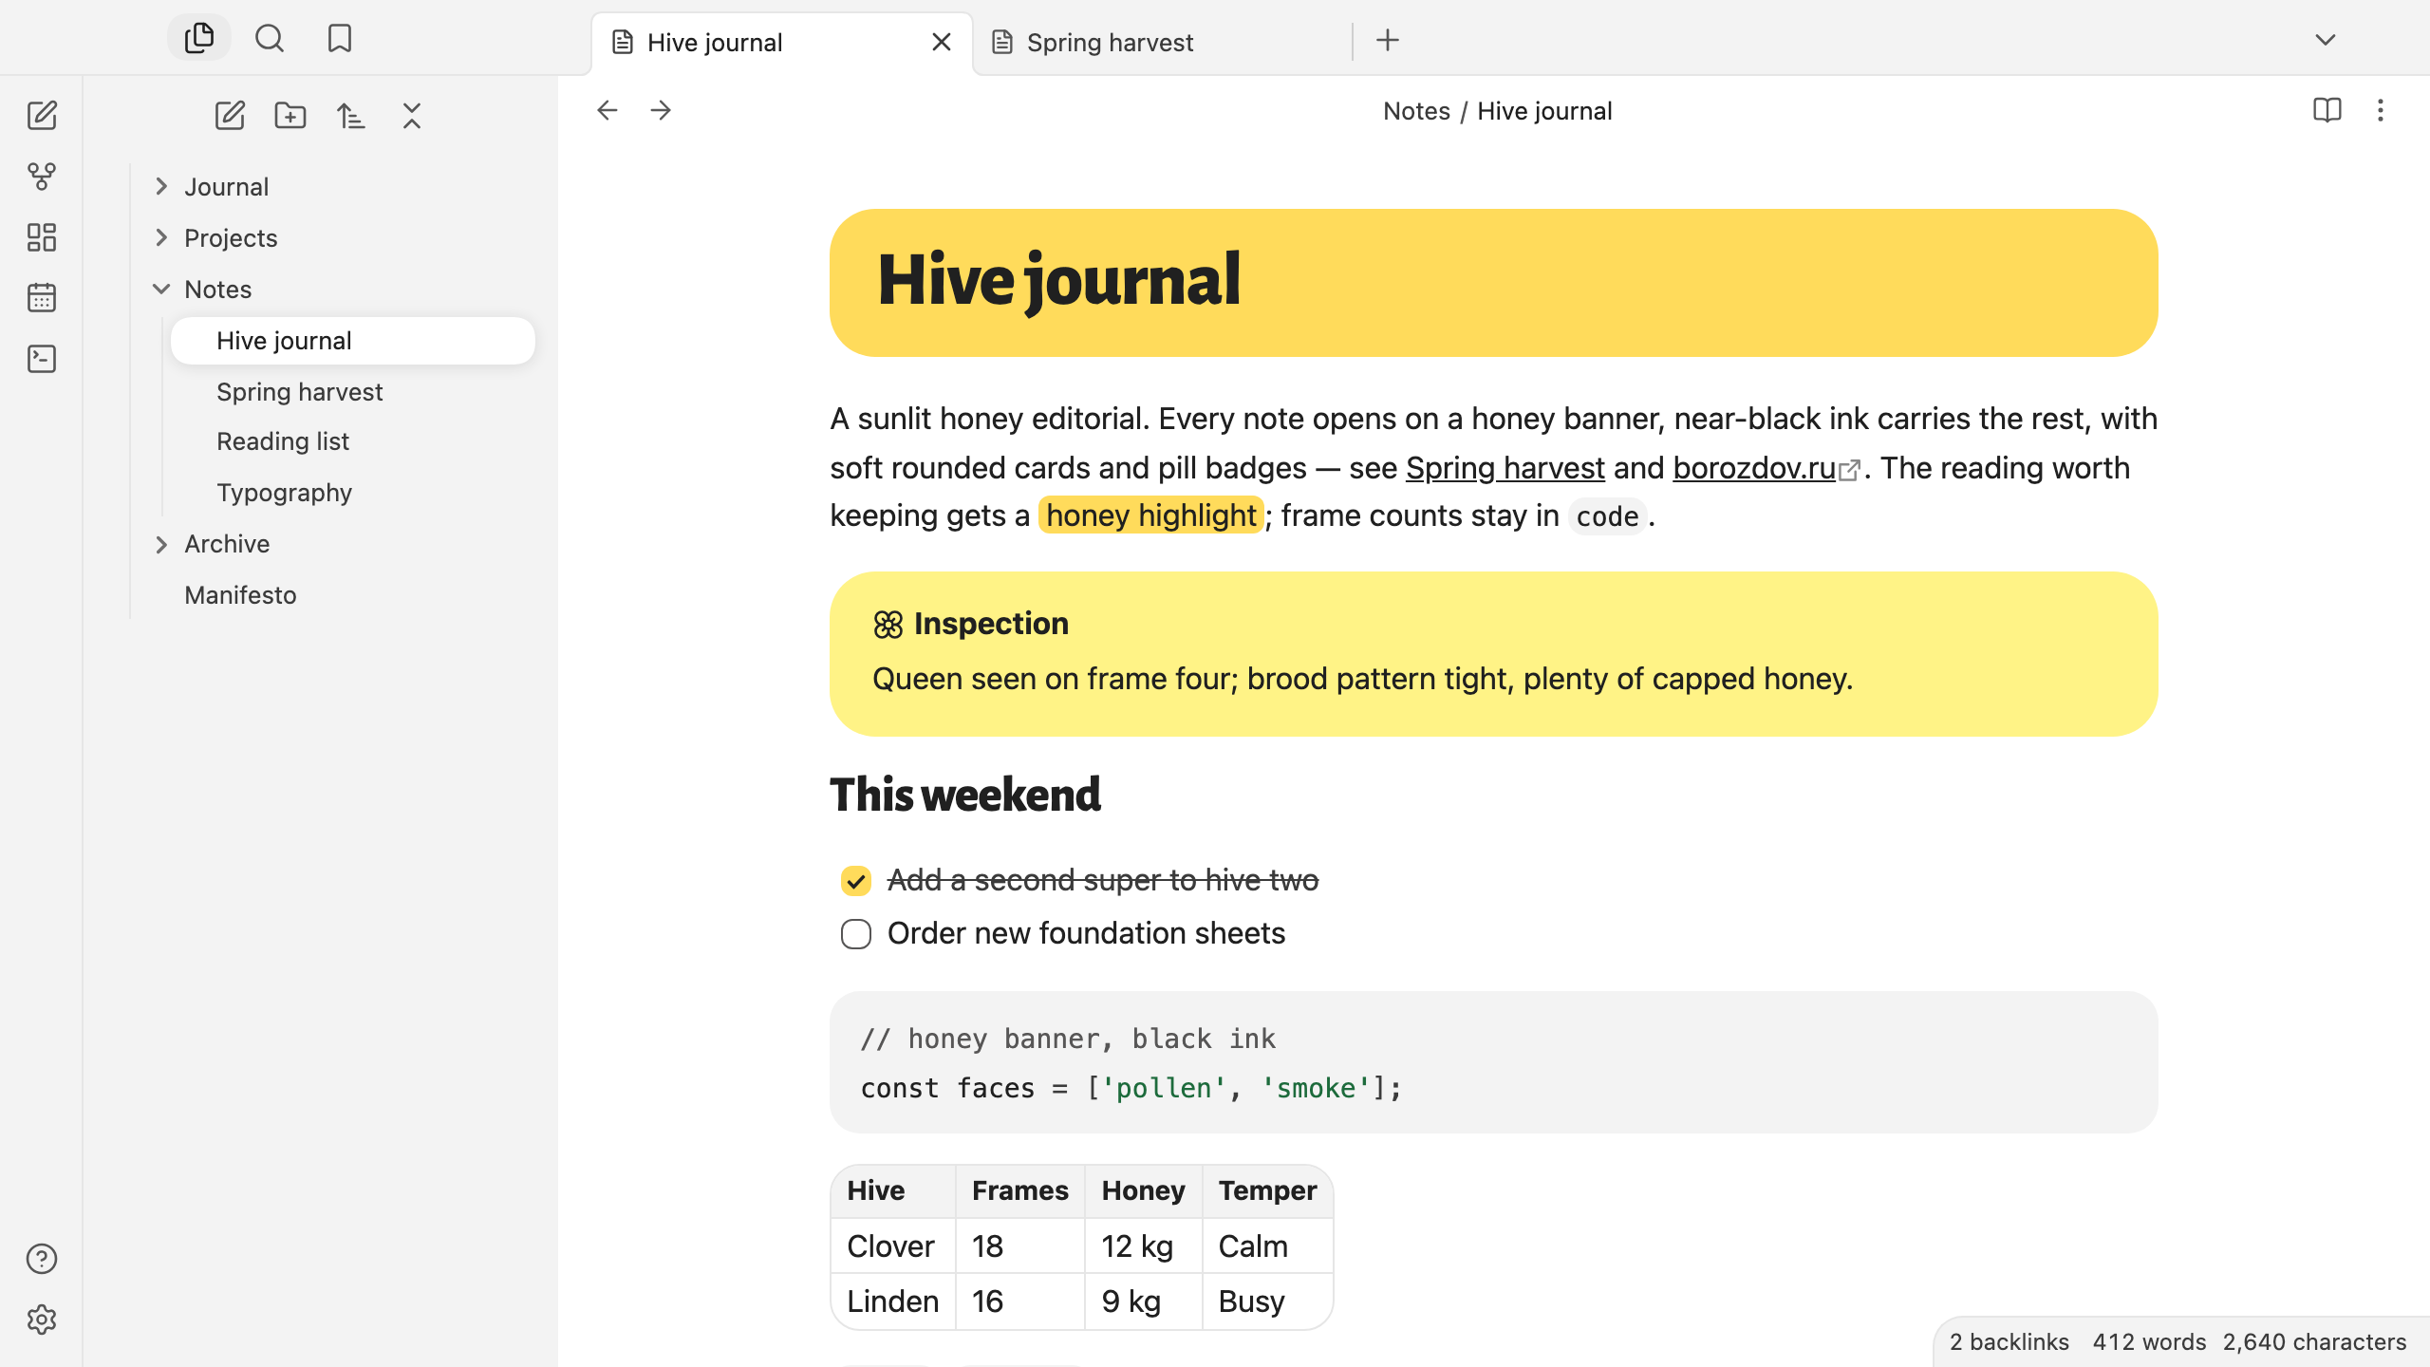Switch to the Spring harvest tab

(1163, 43)
